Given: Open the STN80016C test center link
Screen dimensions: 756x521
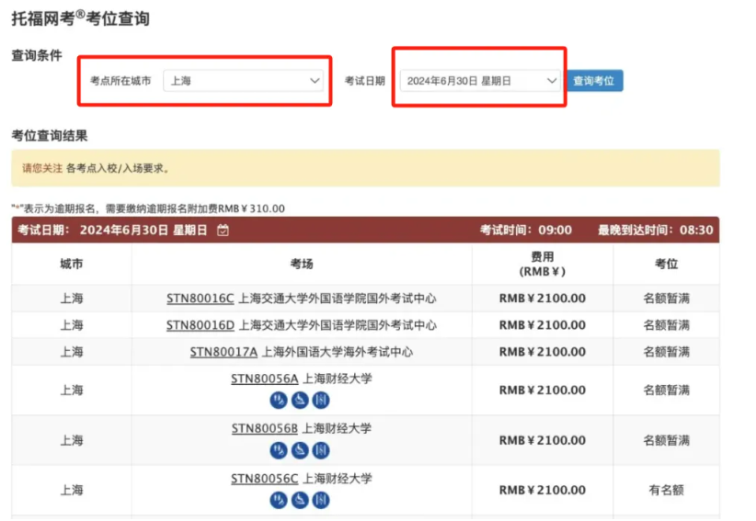Looking at the screenshot, I should click(x=200, y=299).
